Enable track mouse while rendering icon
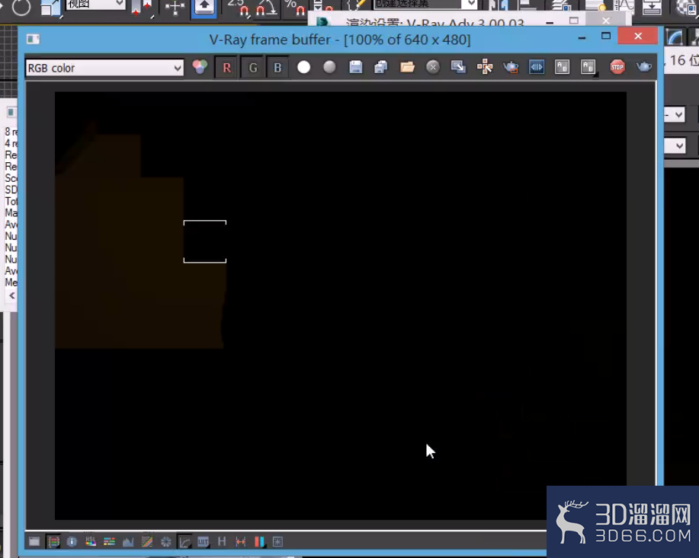This screenshot has width=699, height=558. (485, 67)
